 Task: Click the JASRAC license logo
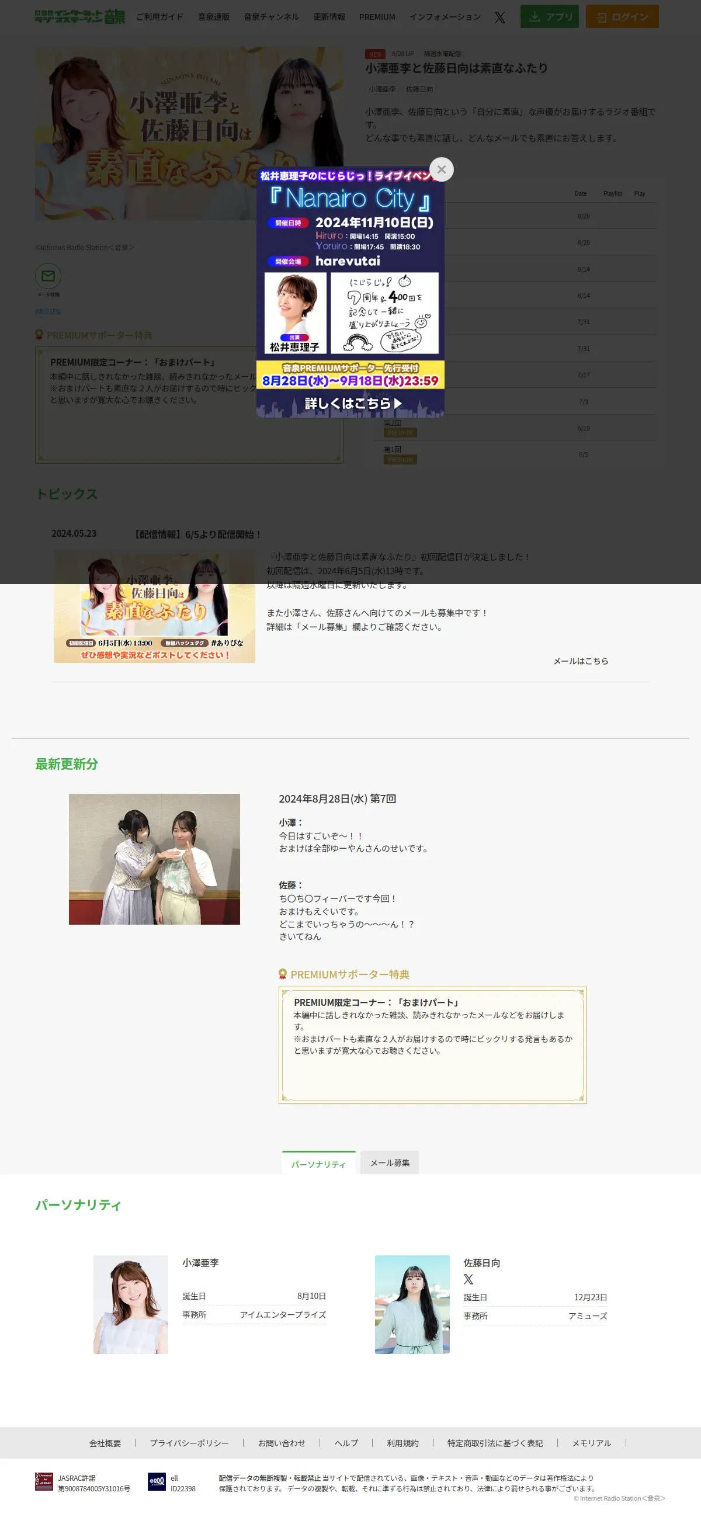44,1482
